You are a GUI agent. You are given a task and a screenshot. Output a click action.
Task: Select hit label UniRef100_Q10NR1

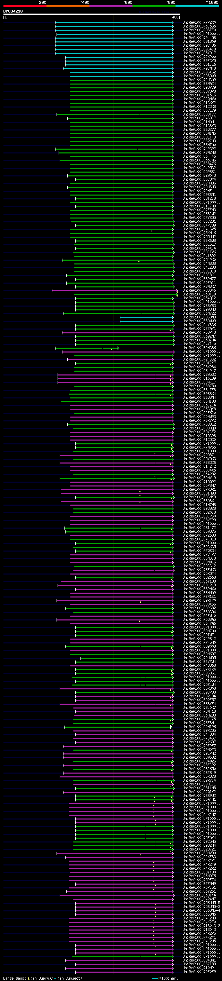point(199,968)
